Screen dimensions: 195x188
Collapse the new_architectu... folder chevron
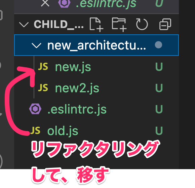tap(36, 45)
